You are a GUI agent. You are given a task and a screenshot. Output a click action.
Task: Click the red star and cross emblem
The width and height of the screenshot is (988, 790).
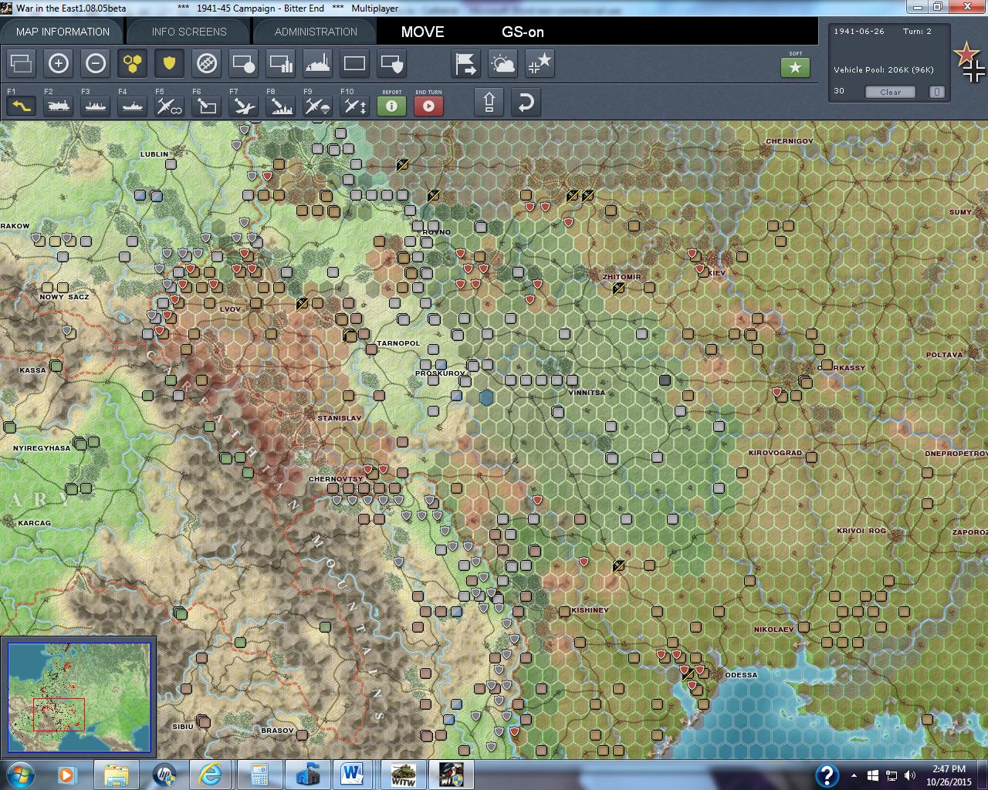(969, 62)
